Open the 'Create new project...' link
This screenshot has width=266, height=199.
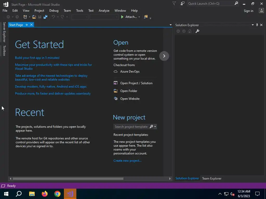tap(127, 161)
